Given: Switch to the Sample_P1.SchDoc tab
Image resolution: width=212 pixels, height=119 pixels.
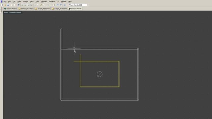Looking at the screenshot, I should [x=26, y=9].
